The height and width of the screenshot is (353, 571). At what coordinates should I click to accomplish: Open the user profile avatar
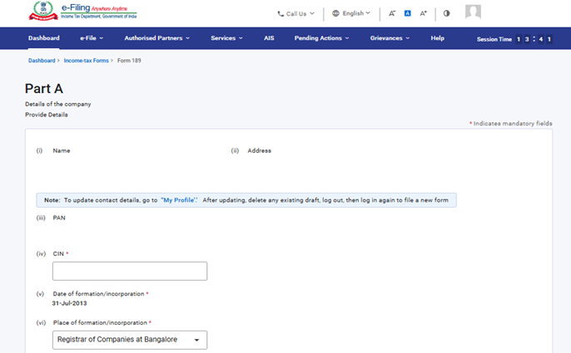tap(473, 12)
